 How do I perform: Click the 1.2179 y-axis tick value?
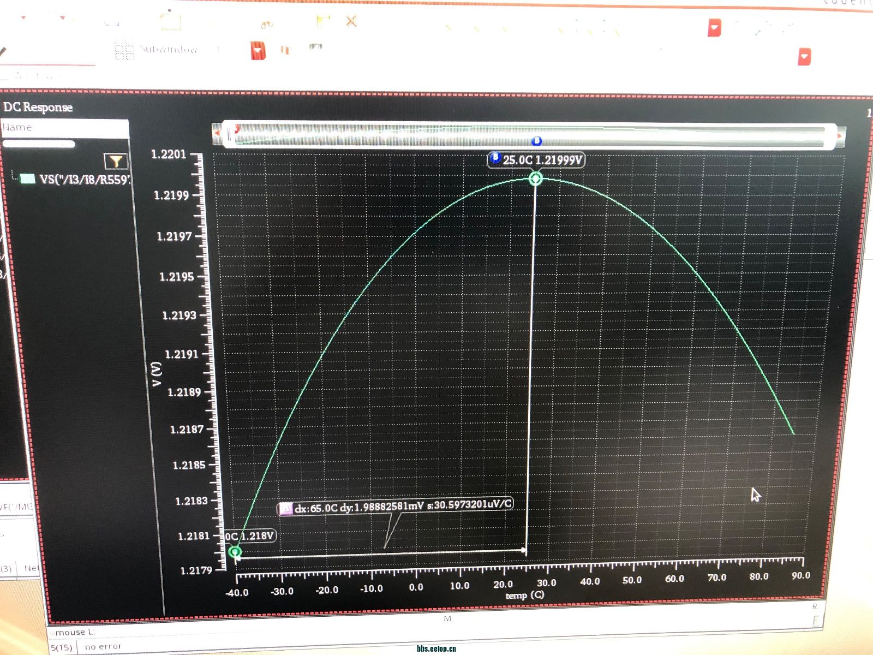coord(196,570)
